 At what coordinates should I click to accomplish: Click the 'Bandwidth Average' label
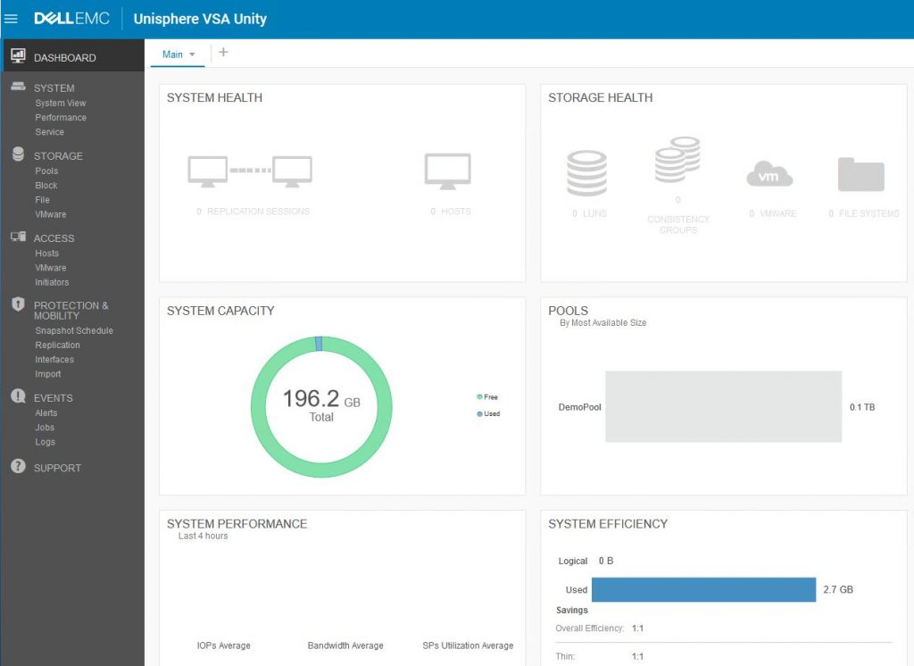pos(345,645)
